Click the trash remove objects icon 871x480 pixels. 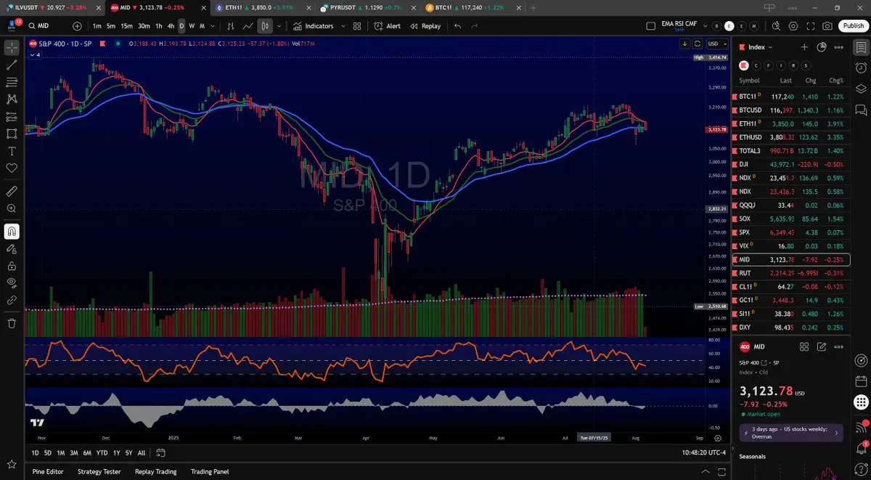[x=12, y=323]
